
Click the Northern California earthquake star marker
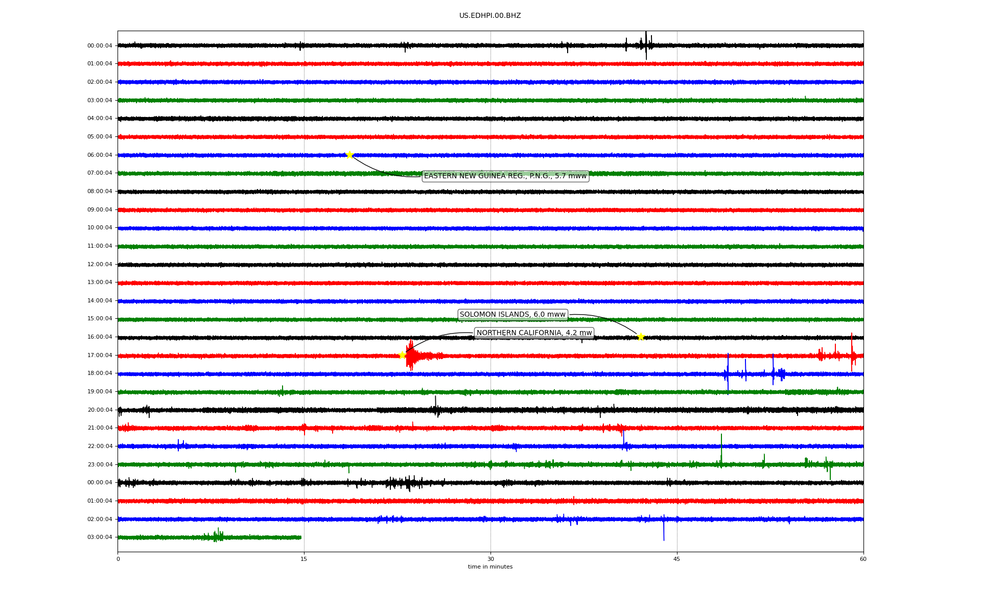[x=402, y=355]
